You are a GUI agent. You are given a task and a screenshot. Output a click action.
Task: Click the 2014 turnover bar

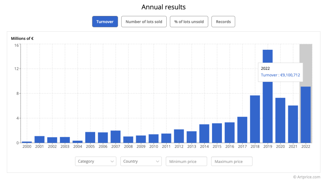(x=204, y=134)
